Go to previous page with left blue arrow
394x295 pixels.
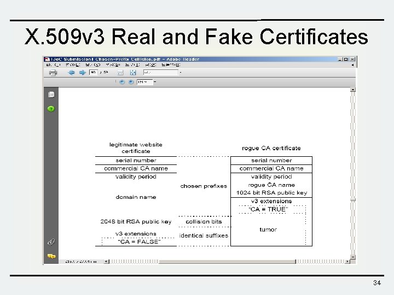71,73
